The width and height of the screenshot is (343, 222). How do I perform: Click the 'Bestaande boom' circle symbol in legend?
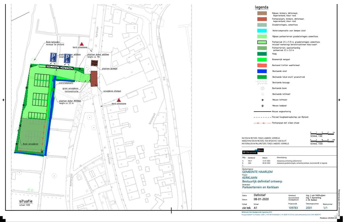[x=262, y=88]
